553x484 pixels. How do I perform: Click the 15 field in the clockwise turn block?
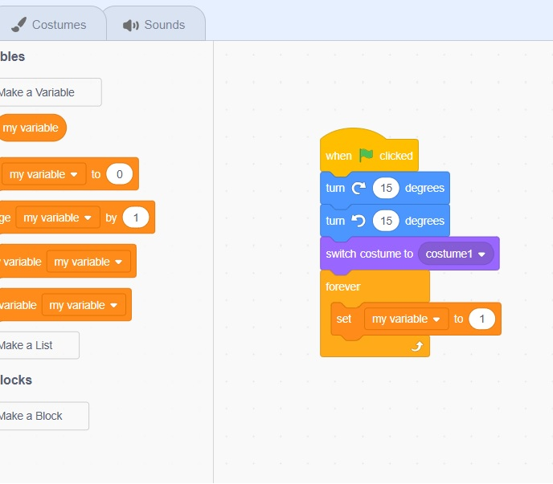[387, 189]
